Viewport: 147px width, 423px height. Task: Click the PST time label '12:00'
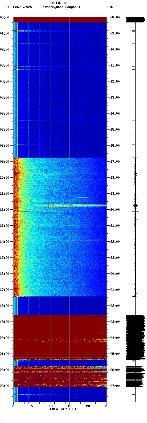pos(5,210)
